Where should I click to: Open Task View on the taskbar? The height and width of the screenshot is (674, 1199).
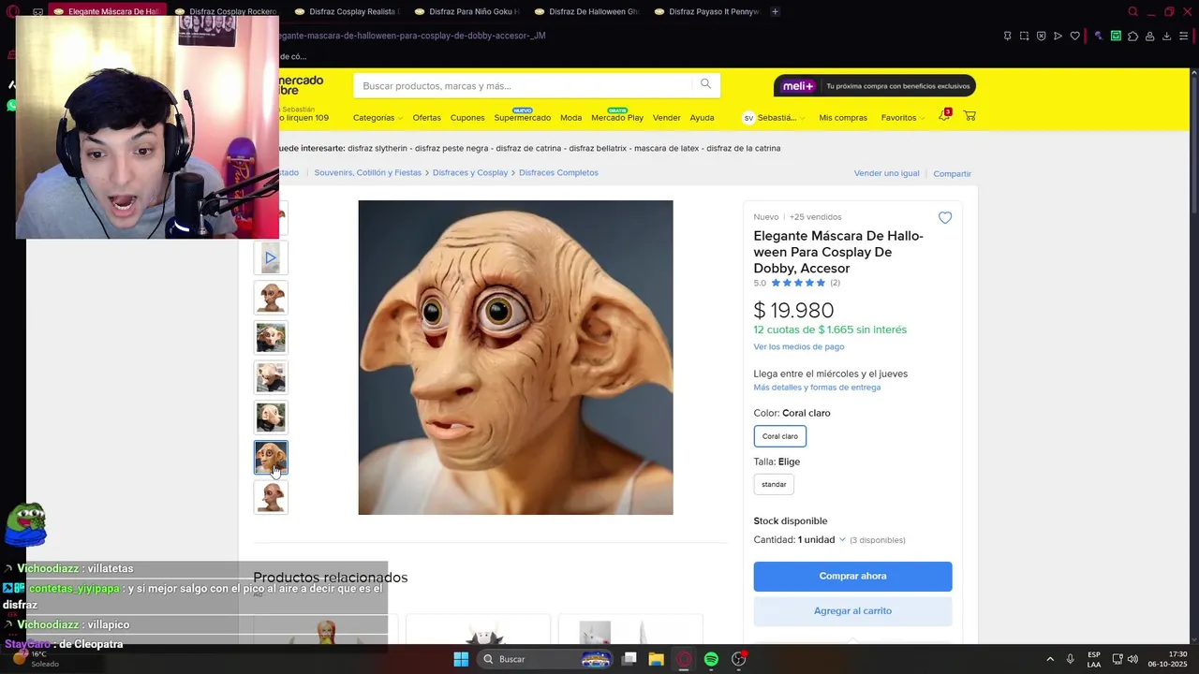[x=629, y=659]
